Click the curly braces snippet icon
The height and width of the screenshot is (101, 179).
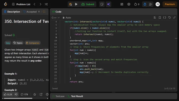[x=165, y=17]
